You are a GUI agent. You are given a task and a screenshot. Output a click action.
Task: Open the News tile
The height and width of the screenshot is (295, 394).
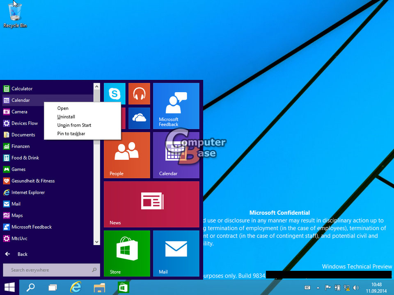[x=151, y=204]
